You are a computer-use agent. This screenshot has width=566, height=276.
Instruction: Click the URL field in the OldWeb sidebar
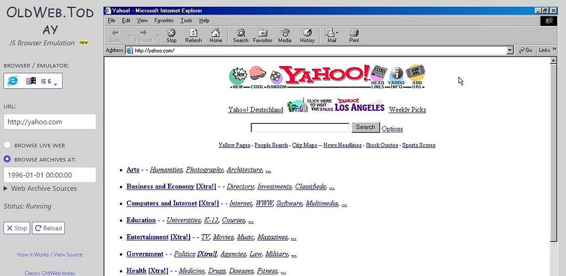click(x=50, y=122)
